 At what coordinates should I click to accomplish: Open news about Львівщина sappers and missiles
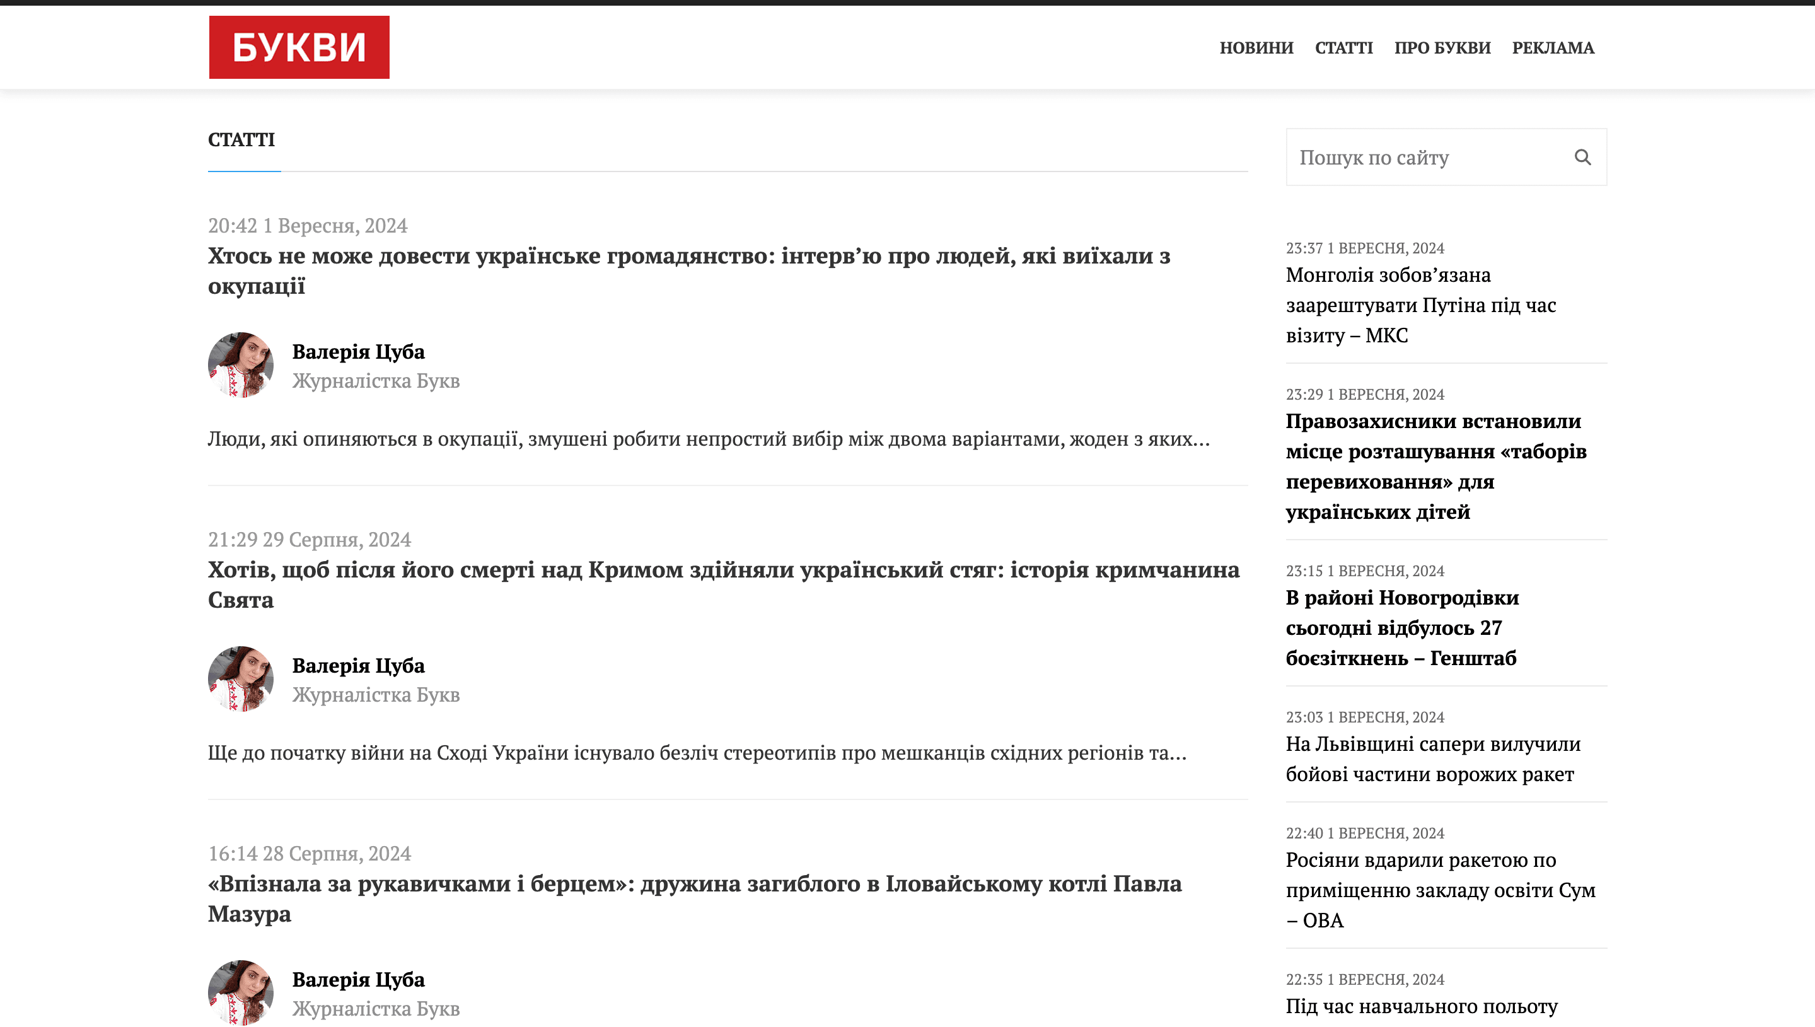[1434, 759]
